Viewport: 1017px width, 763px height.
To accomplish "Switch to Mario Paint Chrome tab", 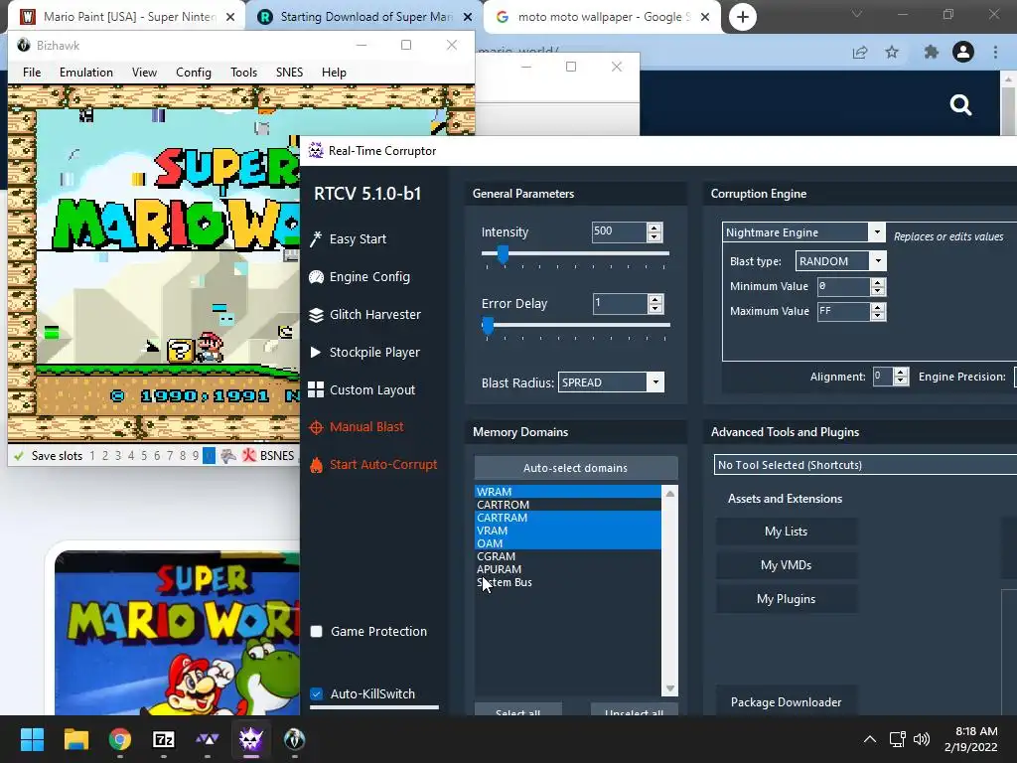I will (127, 17).
